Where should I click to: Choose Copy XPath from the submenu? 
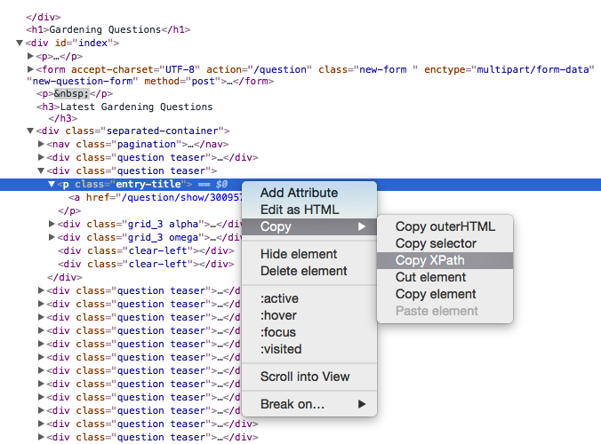[430, 260]
